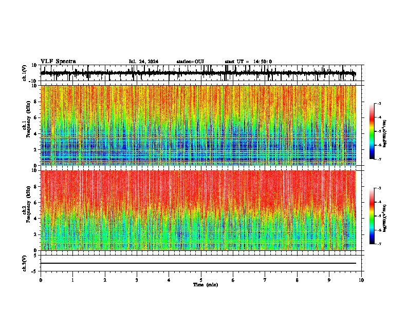Click the time axis tick label '2'
Screen dimensions: 407x314
tap(105, 280)
